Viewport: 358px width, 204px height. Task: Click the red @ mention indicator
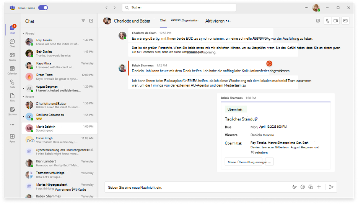pyautogui.click(x=269, y=64)
